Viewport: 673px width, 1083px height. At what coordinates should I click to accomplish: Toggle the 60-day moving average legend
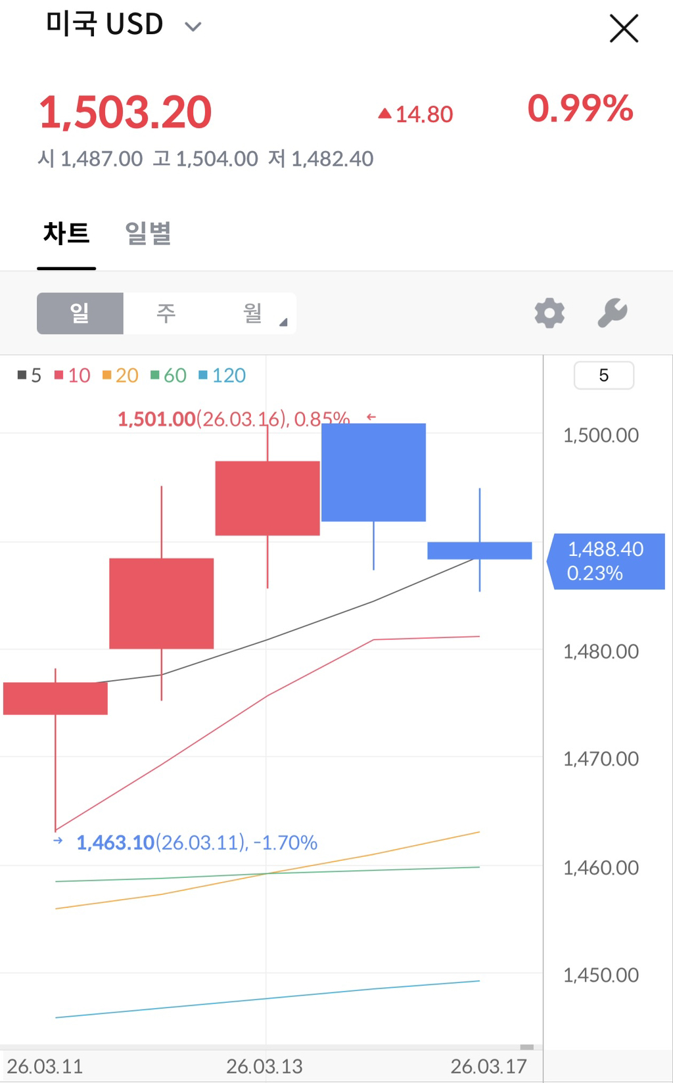tap(168, 375)
